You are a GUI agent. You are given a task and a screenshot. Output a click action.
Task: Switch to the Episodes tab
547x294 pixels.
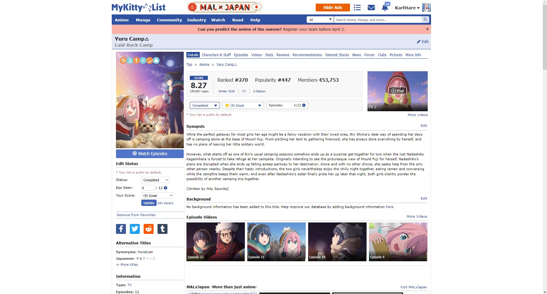(x=241, y=55)
